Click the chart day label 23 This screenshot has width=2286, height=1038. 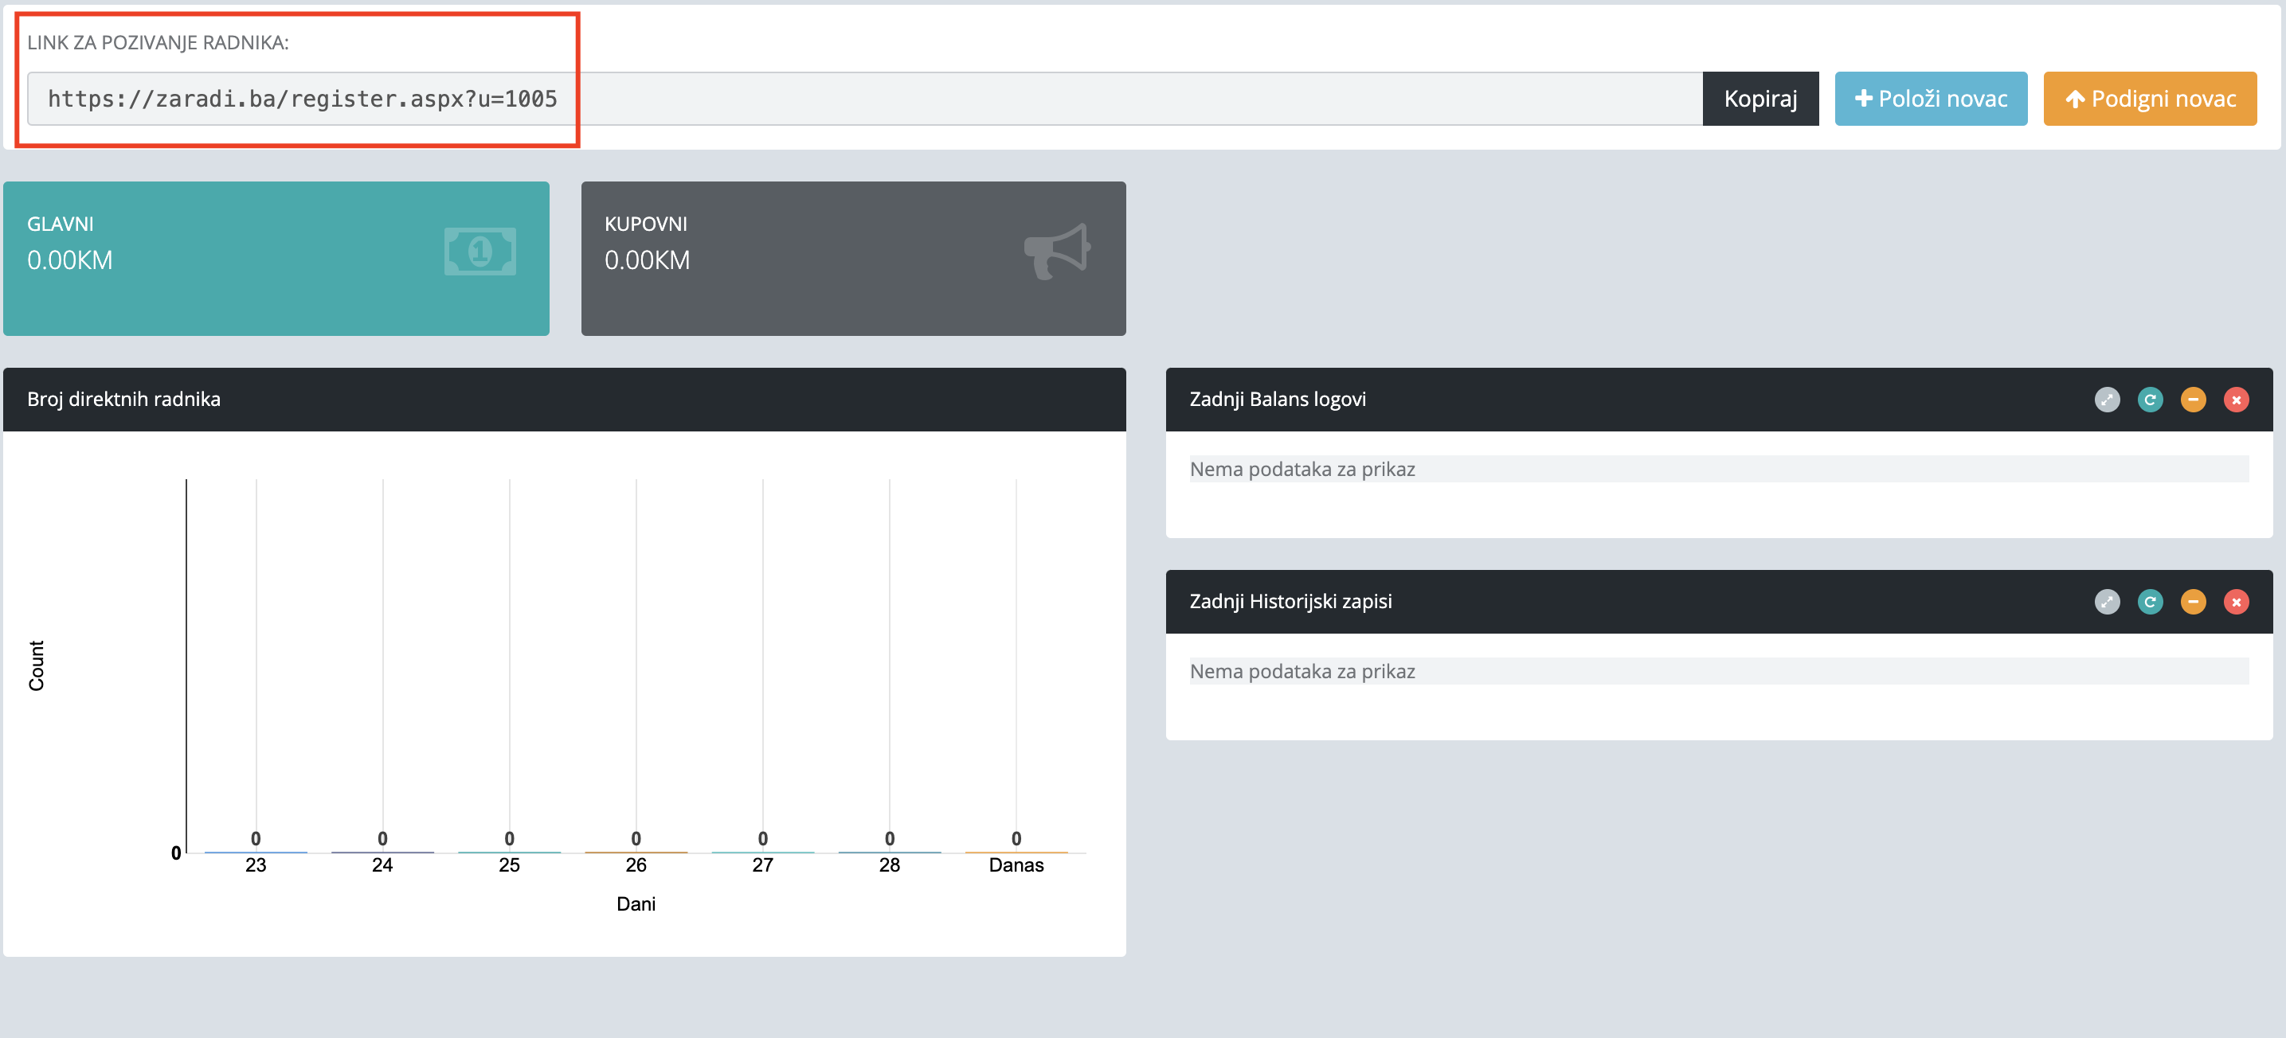[x=256, y=865]
